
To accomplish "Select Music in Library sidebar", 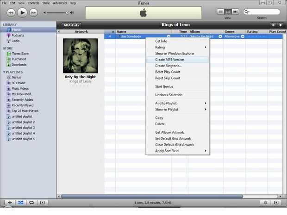I will pos(28,30).
